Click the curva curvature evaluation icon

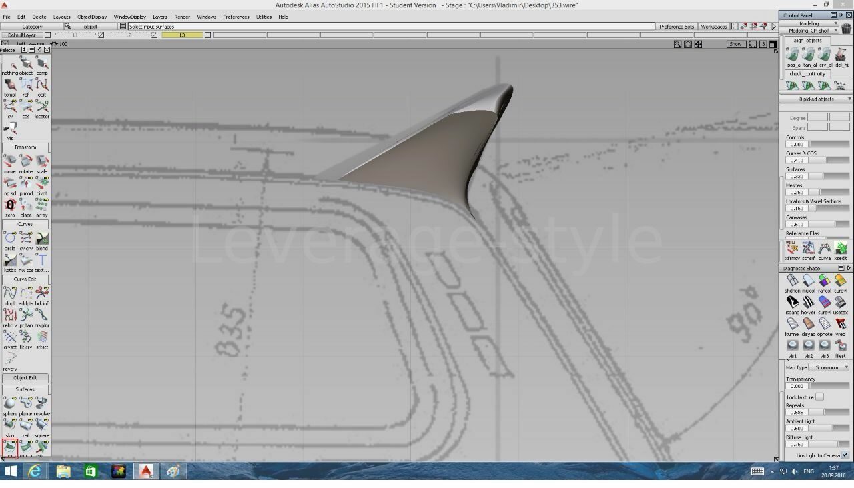(x=825, y=249)
